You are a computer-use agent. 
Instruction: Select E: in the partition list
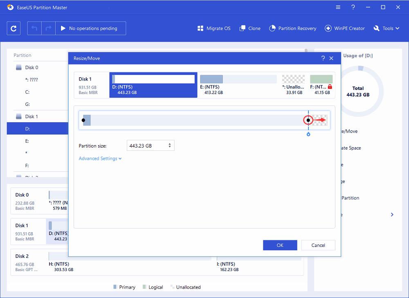pyautogui.click(x=27, y=141)
